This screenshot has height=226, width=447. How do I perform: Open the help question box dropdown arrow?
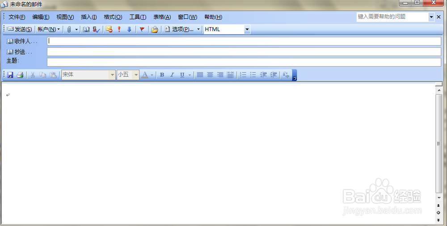pos(431,17)
